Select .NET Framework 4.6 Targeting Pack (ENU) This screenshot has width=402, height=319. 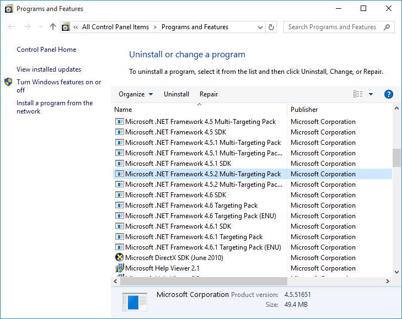[x=201, y=216]
